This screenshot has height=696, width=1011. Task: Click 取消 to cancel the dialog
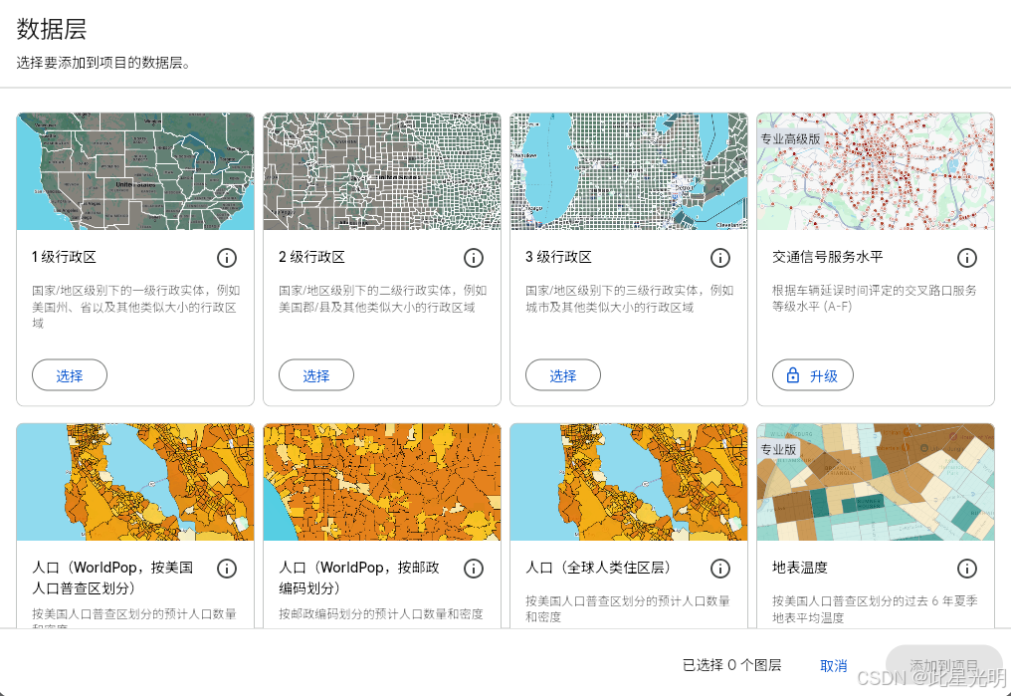833,666
